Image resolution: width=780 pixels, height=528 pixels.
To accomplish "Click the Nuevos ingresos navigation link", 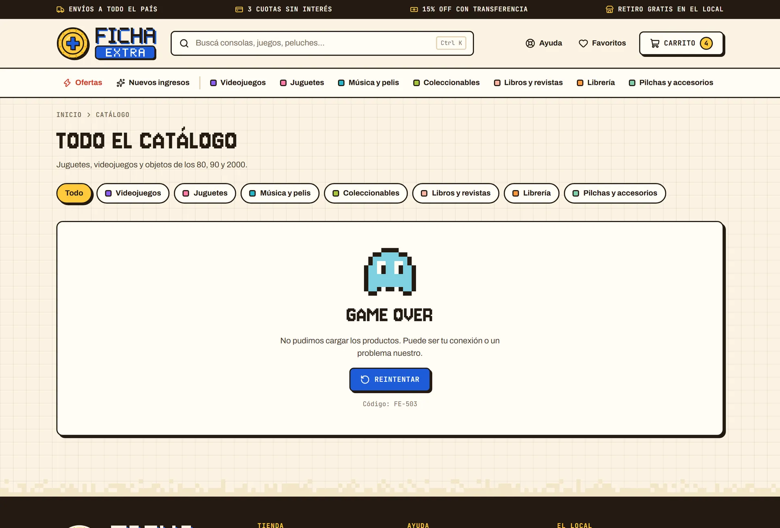I will [153, 83].
